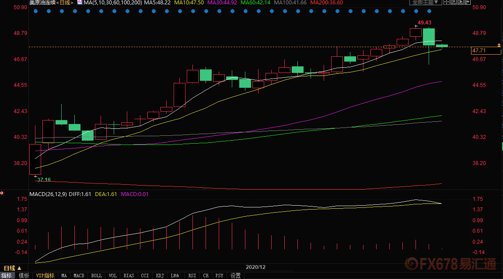Click the small chart icon before MA parameters
This screenshot has width=503, height=279.
tap(79, 3)
